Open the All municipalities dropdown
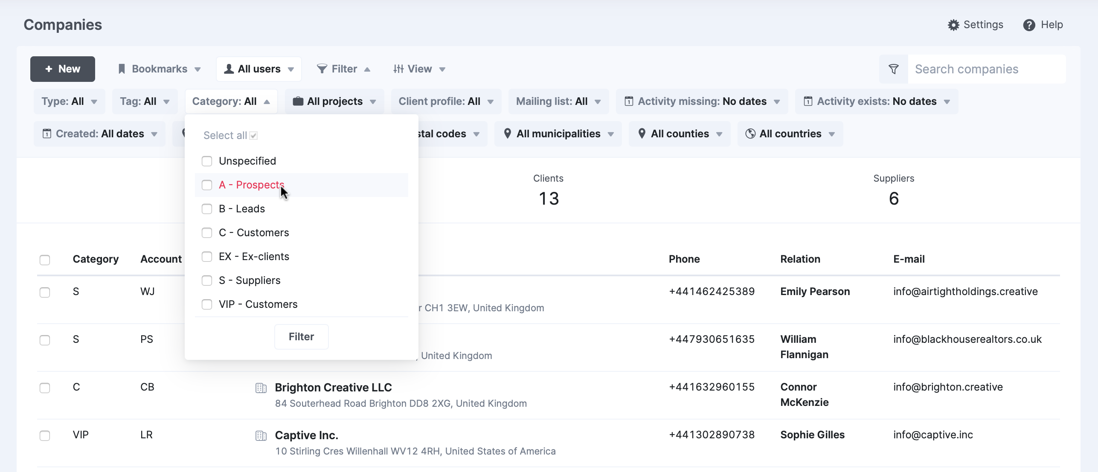The width and height of the screenshot is (1098, 472). click(x=558, y=134)
